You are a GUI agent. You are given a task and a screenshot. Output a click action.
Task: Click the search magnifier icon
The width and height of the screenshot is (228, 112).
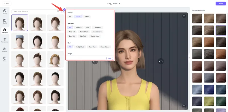click(x=58, y=11)
